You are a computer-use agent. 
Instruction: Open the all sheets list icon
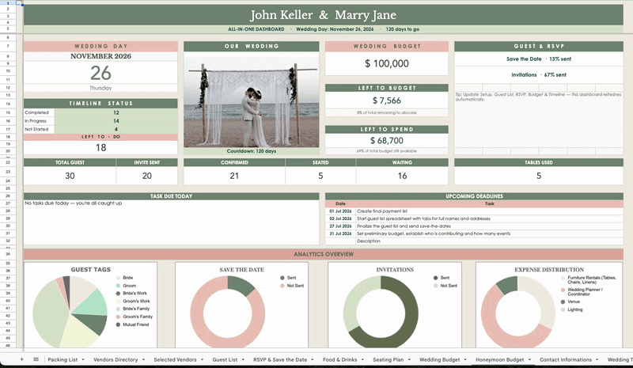pyautogui.click(x=36, y=359)
